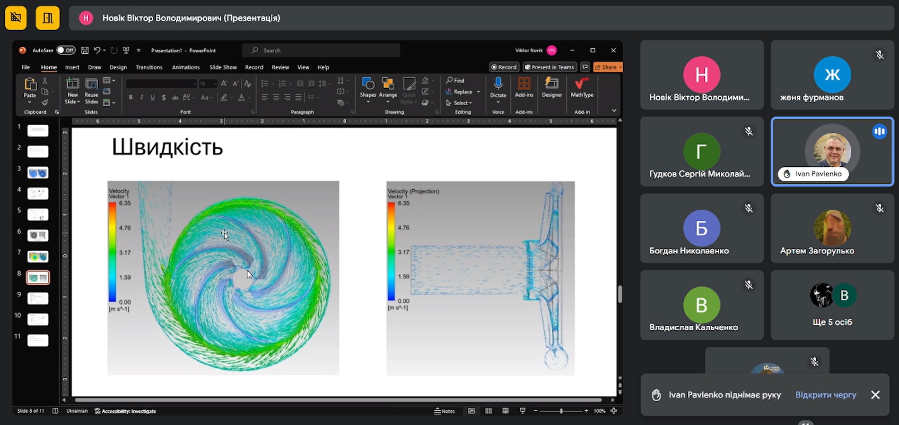
Task: Click the Undo arrow icon
Action: click(97, 50)
